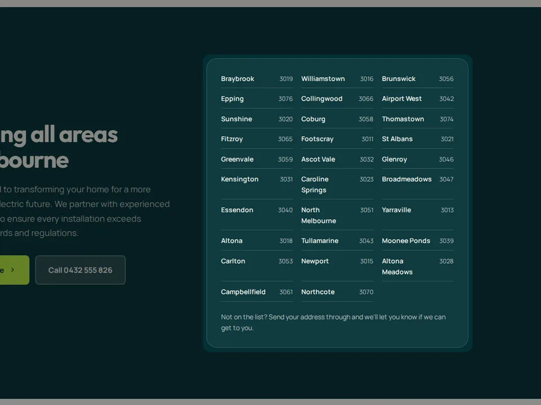Click the Call 0432 555 826 button
This screenshot has height=405, width=541.
pyautogui.click(x=81, y=270)
